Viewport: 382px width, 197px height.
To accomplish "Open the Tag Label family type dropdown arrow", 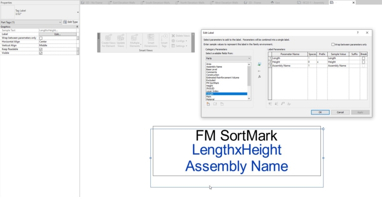I will point(78,12).
